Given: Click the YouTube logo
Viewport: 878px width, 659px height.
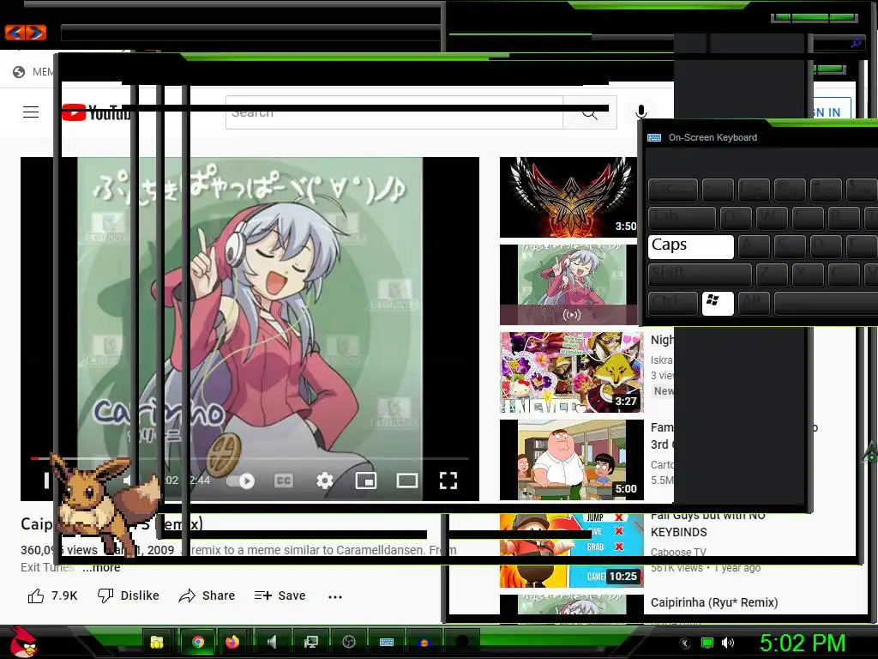Looking at the screenshot, I should tap(95, 112).
